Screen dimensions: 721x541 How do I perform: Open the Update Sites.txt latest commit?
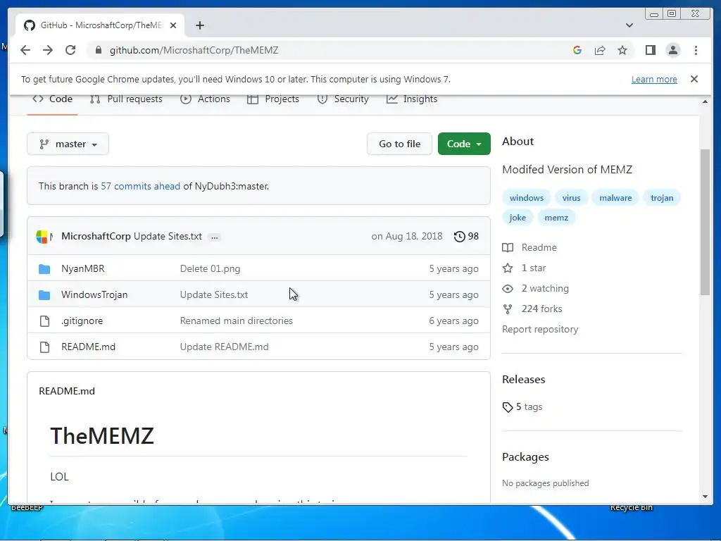(x=168, y=237)
